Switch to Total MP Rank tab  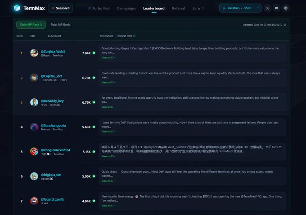(x=60, y=25)
